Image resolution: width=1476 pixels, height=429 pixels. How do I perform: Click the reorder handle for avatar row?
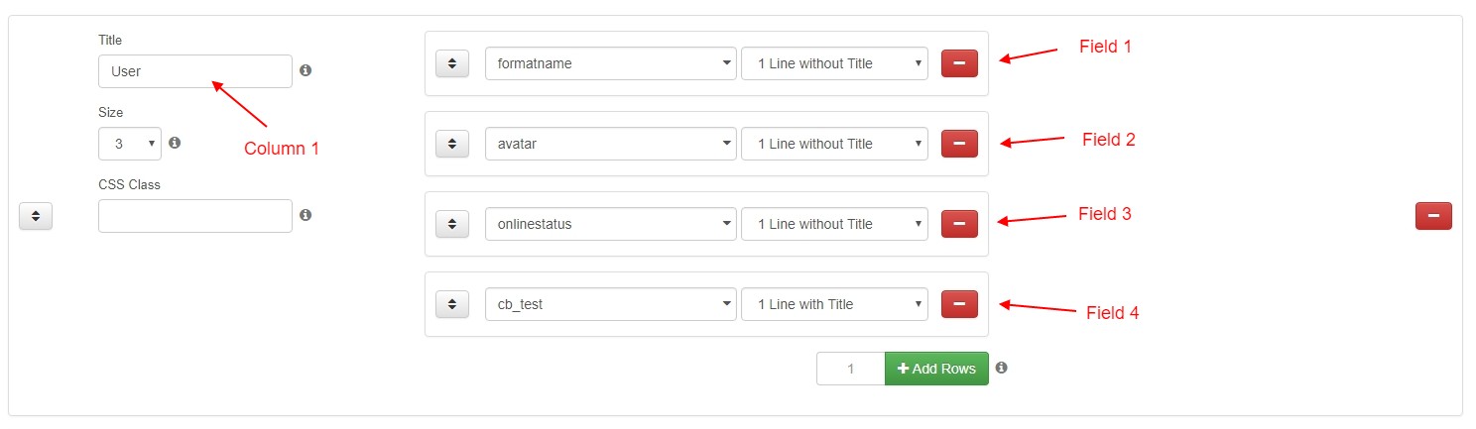451,144
